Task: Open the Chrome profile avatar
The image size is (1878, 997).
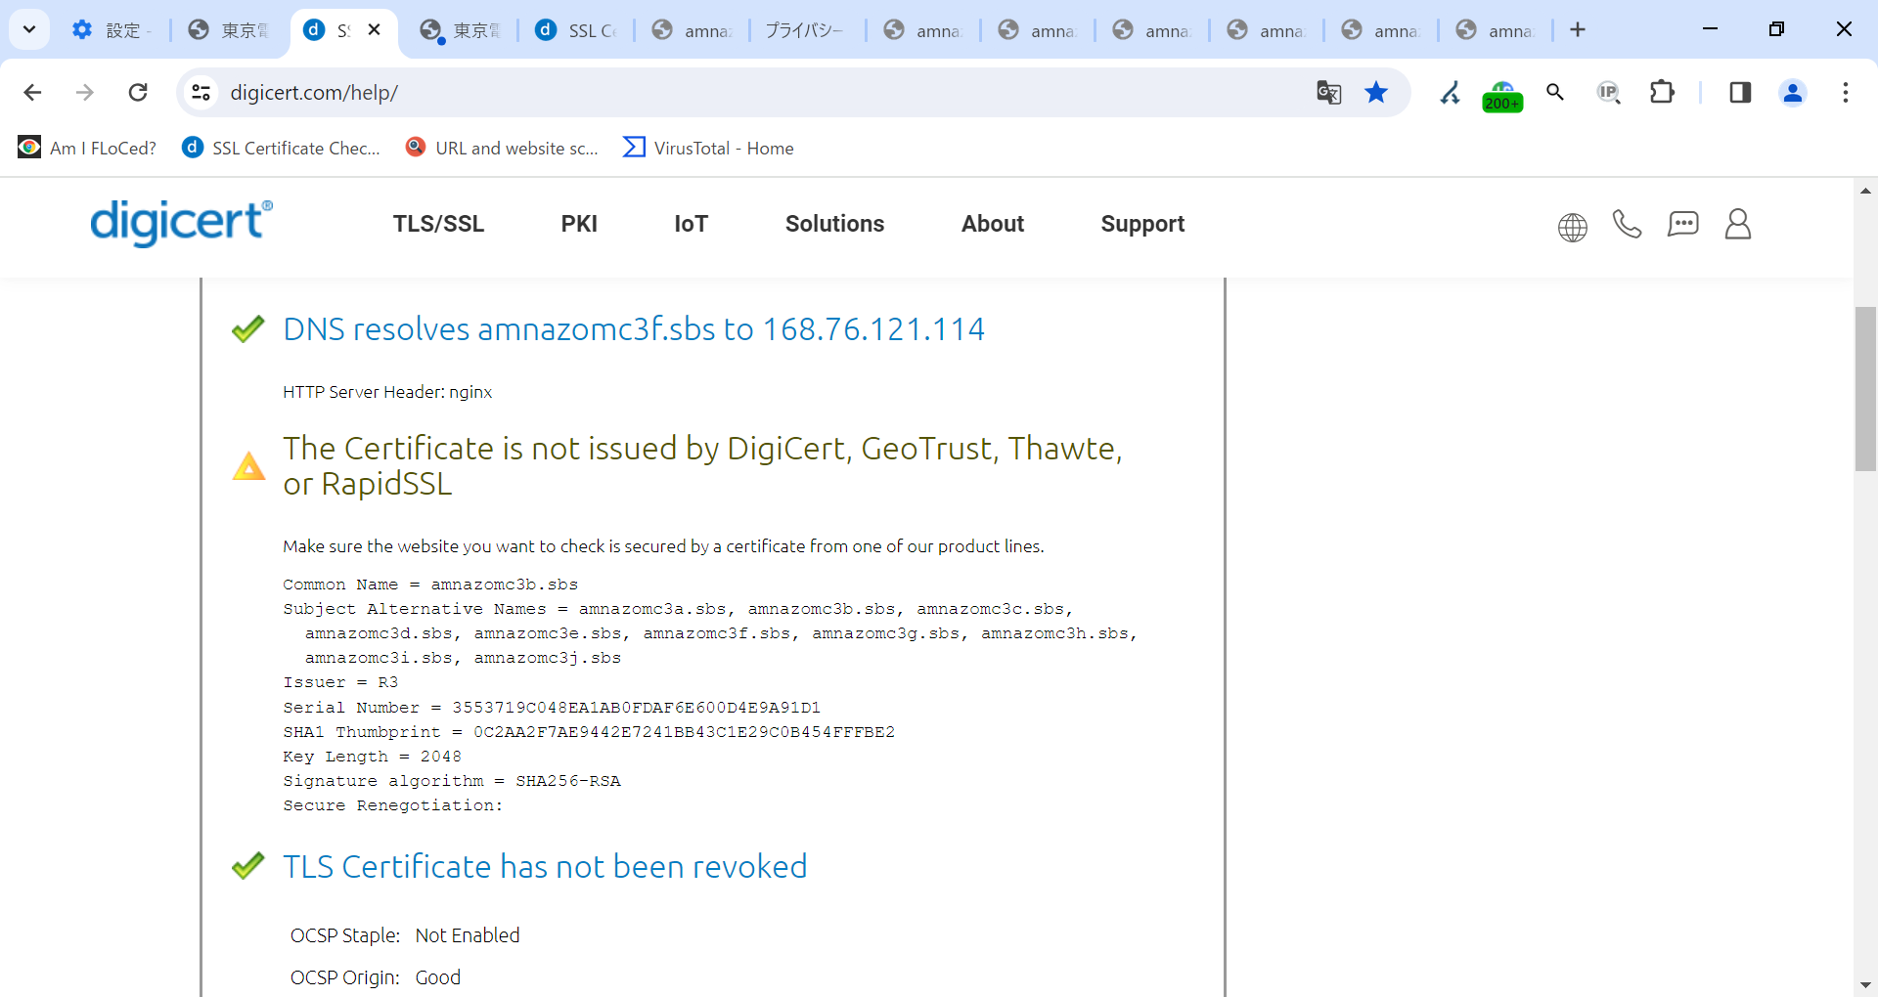Action: tap(1793, 92)
